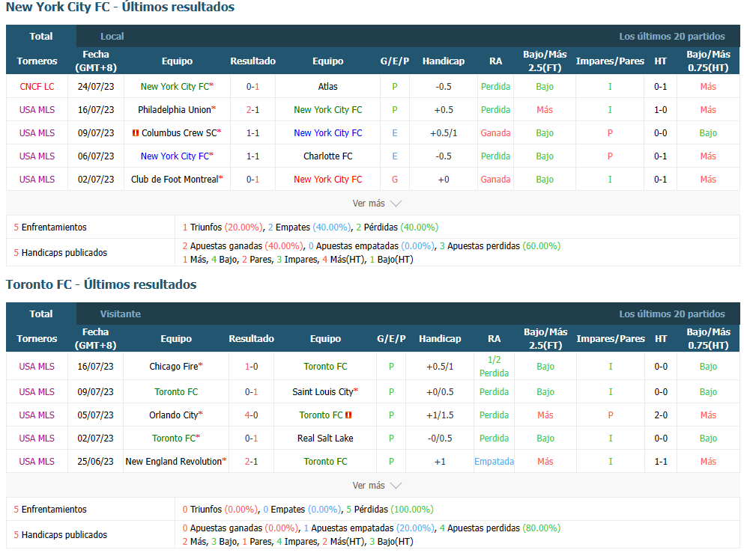The image size is (744, 553).
Task: Click the "G" outcome in the Club de Foot Montreal row
Action: [395, 180]
